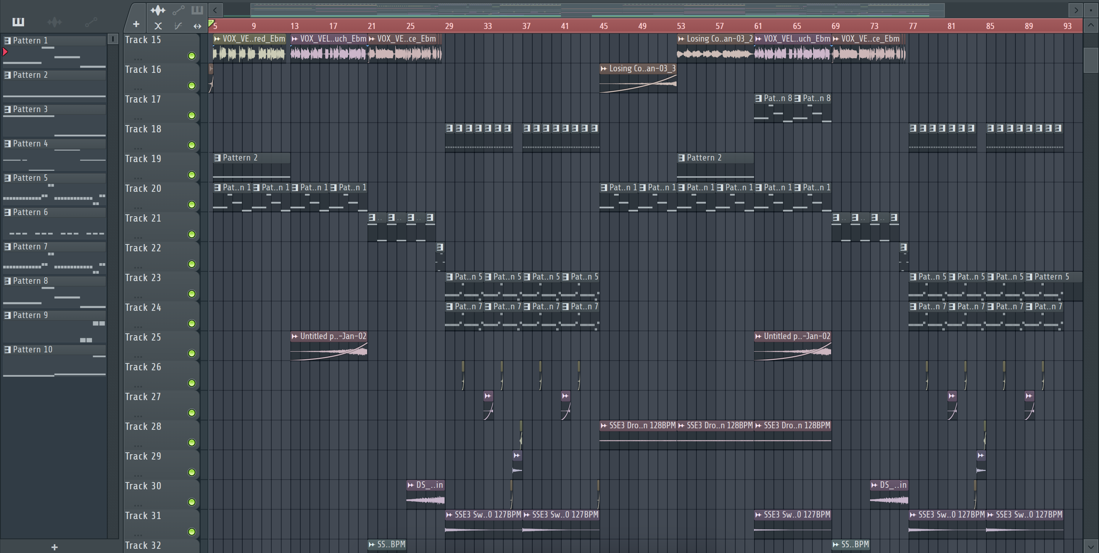Click the scroll down arrow of vertical scrollbar
This screenshot has width=1099, height=553.
click(1091, 546)
